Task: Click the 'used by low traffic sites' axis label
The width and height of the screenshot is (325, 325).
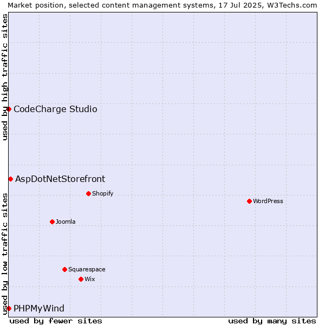Action: pos(4,254)
